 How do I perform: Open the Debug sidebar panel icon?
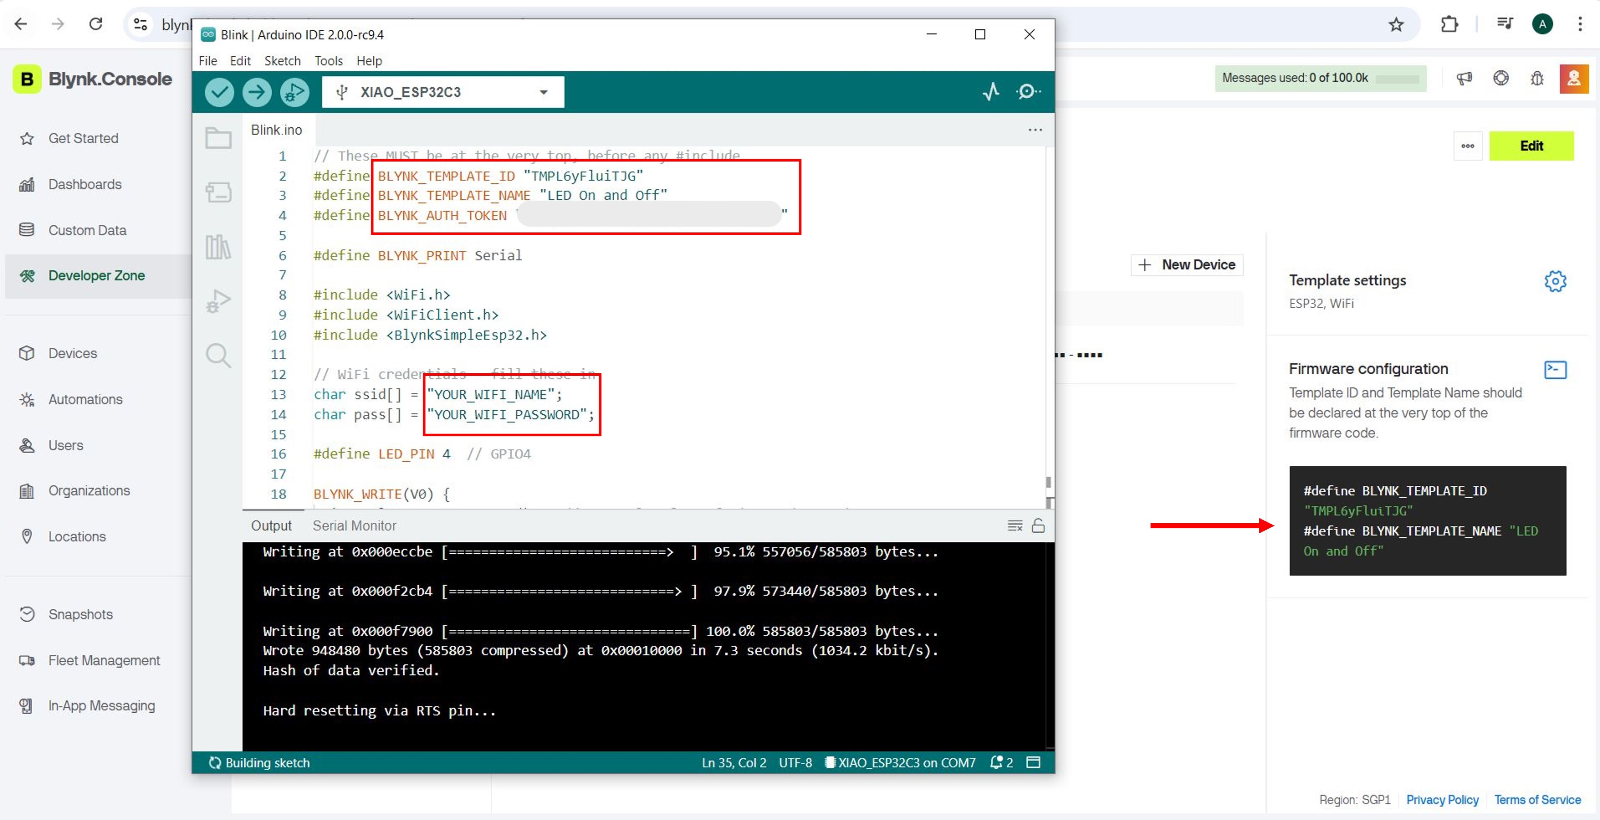[x=218, y=301]
